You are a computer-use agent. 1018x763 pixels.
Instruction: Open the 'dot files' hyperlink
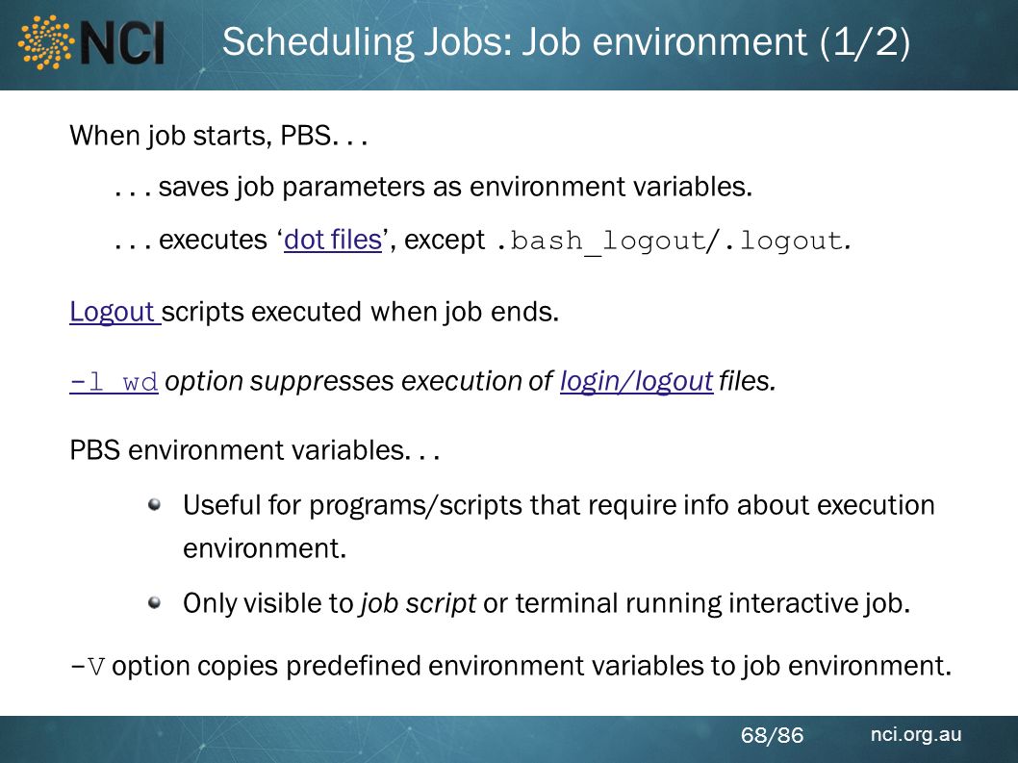point(333,240)
